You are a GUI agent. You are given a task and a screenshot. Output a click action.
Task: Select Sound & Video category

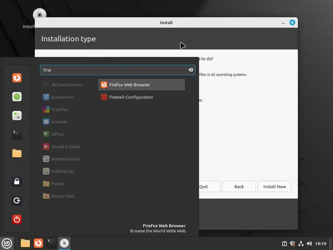(x=61, y=146)
